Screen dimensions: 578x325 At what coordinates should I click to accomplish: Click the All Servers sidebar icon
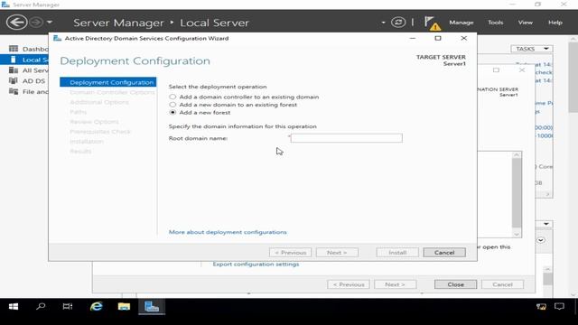14,70
